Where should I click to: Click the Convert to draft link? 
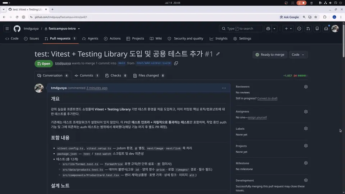[x=267, y=98]
